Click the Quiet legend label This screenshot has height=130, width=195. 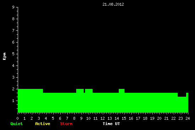(x=17, y=124)
